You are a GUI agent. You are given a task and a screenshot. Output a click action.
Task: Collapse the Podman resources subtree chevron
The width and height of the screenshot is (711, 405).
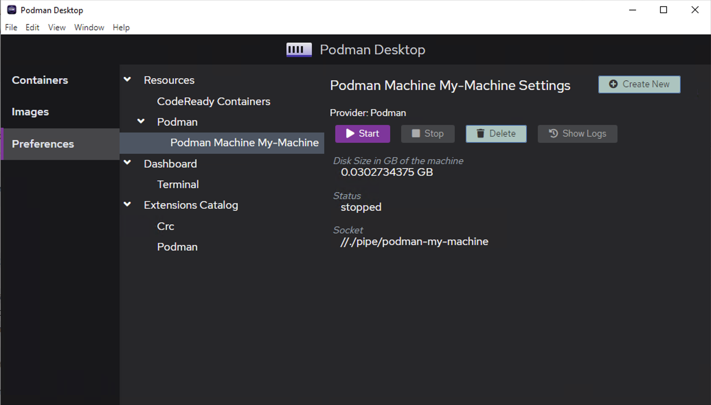tap(141, 121)
